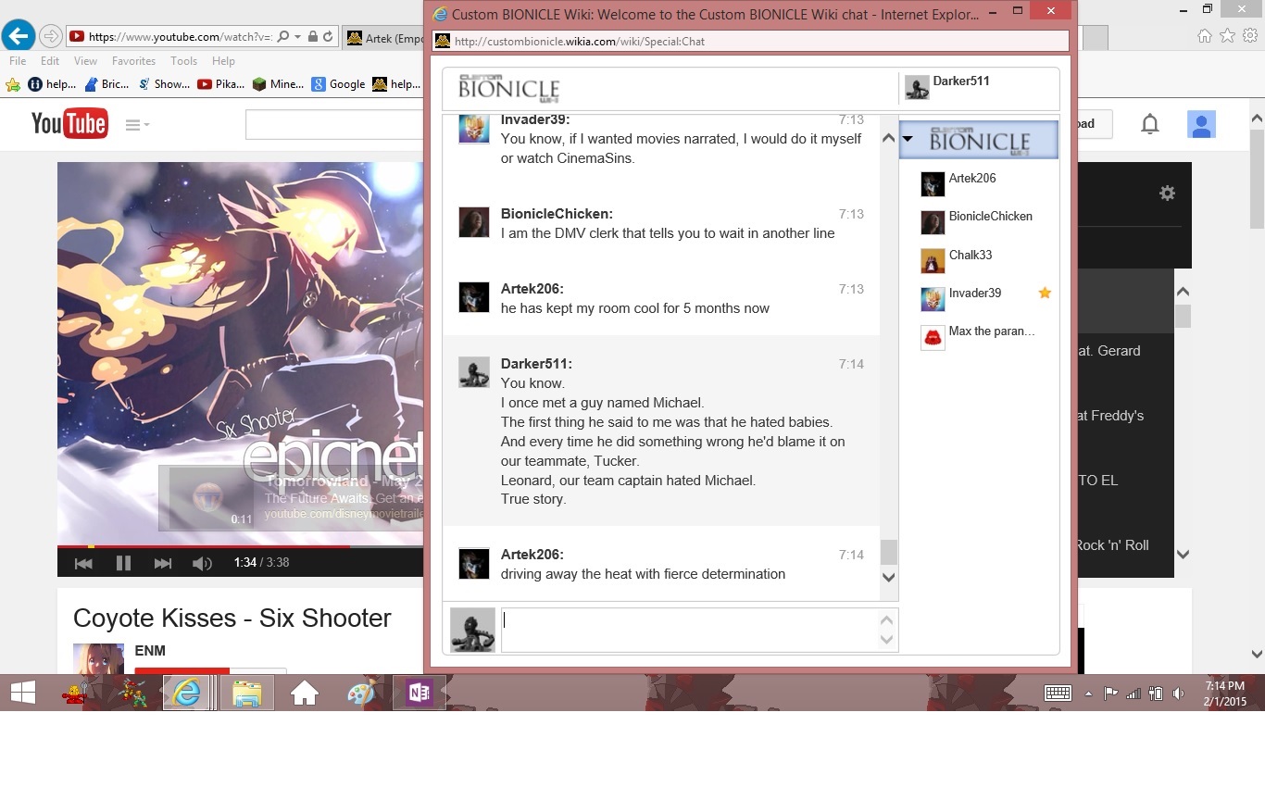Open OneNote from the taskbar
Screen dimensions: 1265x800
pos(420,693)
